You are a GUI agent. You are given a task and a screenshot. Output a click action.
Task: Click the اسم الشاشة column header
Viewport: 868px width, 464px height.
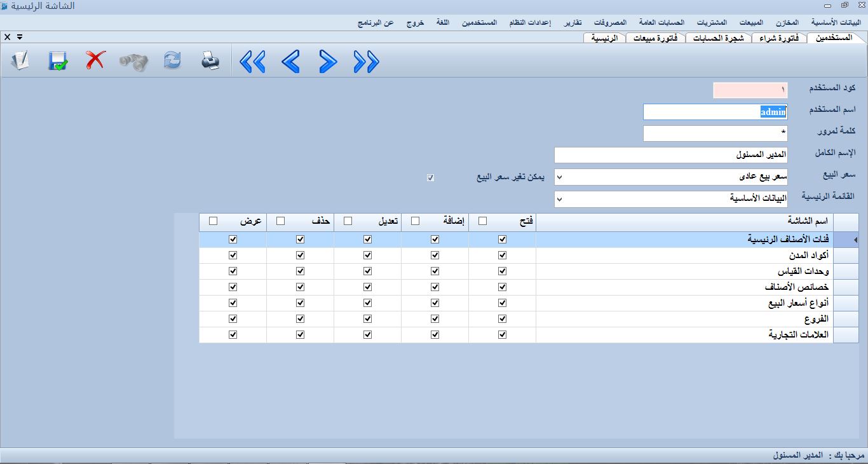click(684, 221)
